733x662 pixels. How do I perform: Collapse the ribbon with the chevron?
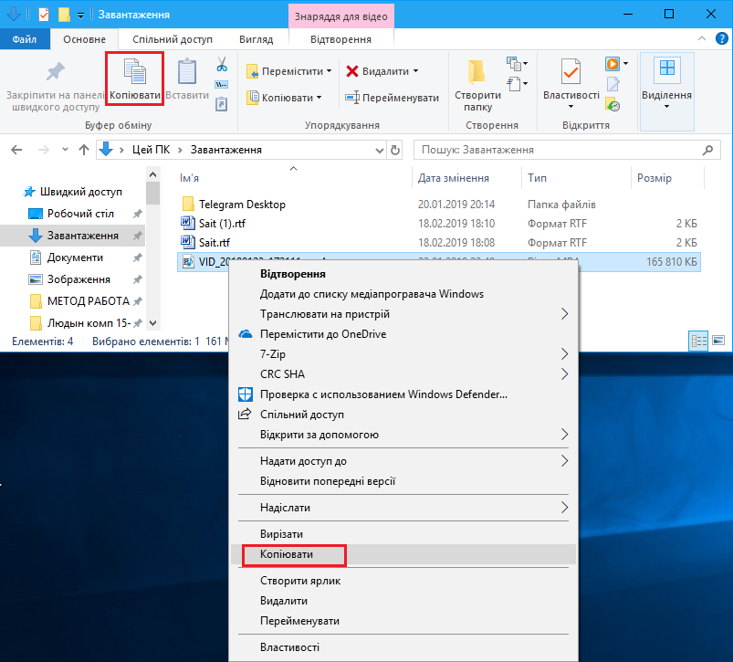pos(702,38)
